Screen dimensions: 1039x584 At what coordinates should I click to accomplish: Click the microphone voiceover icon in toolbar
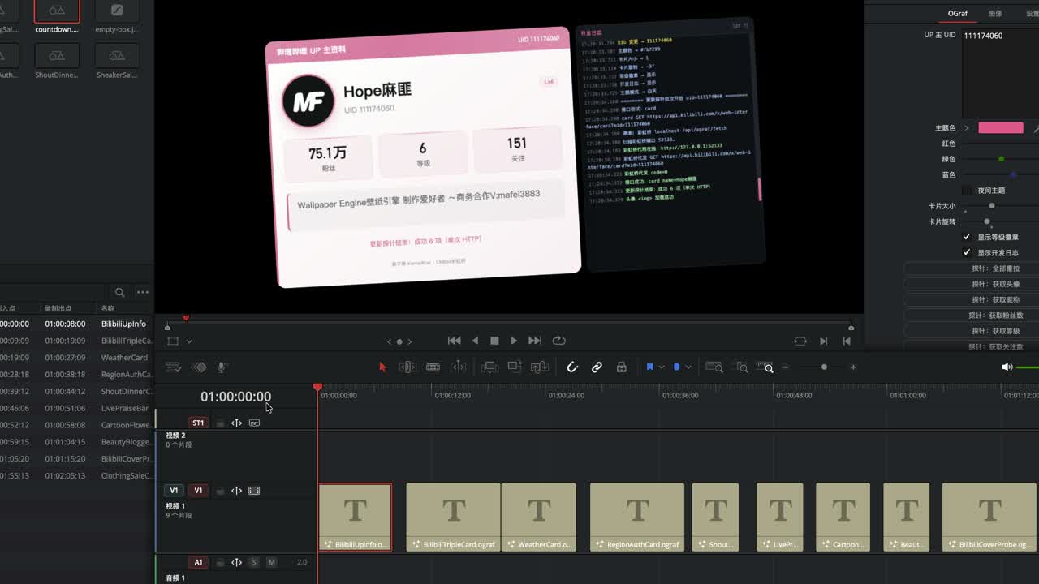222,367
